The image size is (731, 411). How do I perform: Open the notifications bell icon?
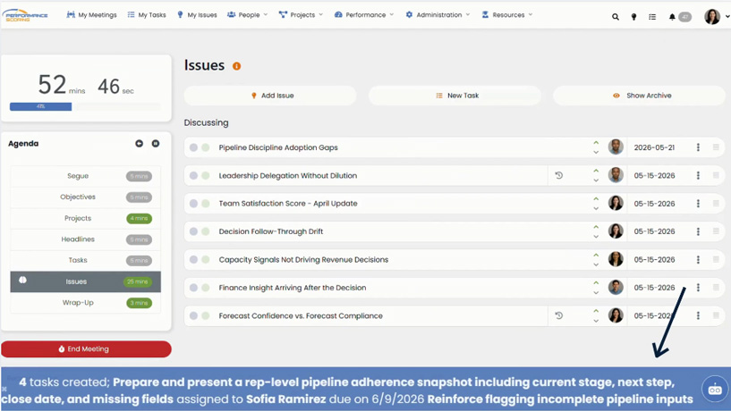coord(672,17)
